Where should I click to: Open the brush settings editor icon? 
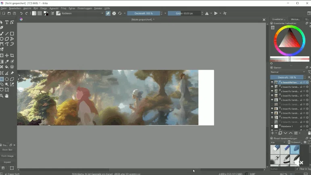tap(52, 13)
